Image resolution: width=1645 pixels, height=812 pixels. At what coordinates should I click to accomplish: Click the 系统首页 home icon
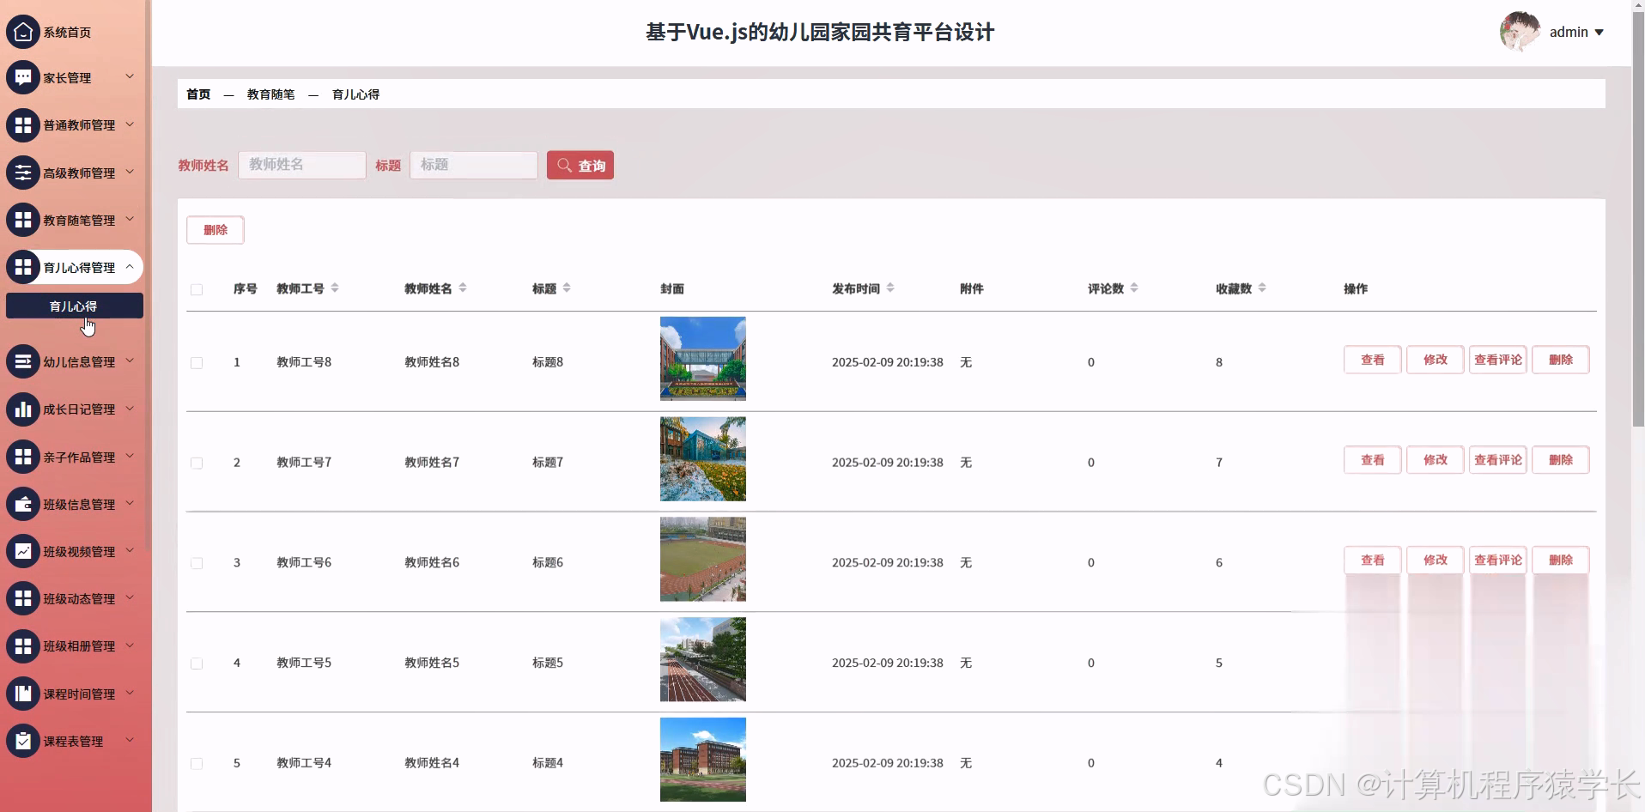23,32
